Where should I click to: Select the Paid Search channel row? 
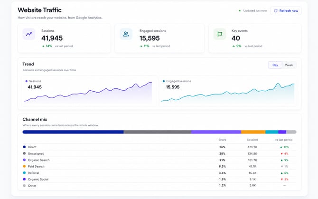(x=159, y=166)
